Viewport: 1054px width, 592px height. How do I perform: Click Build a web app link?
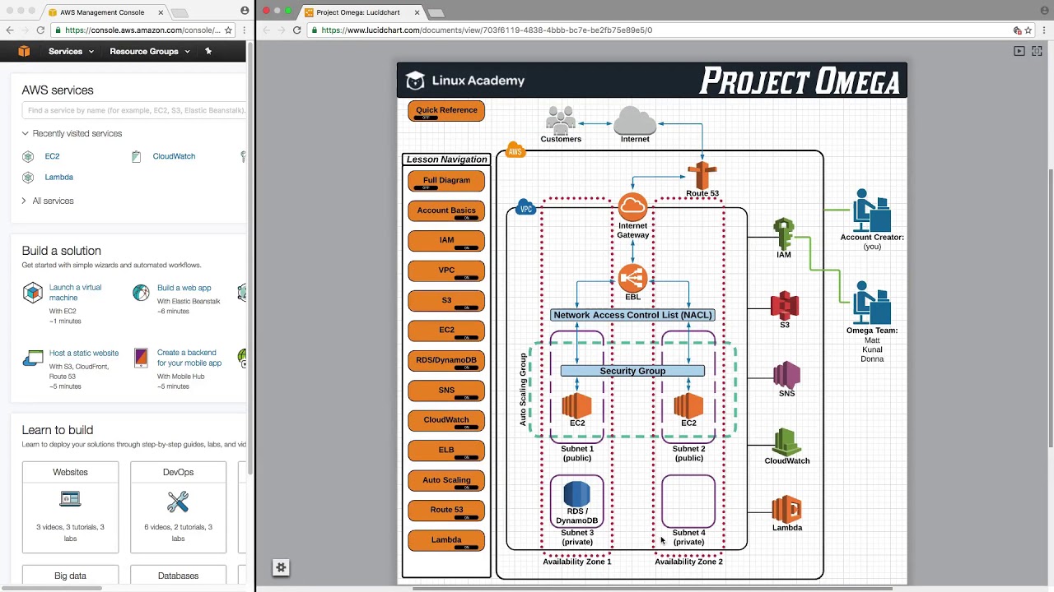pyautogui.click(x=184, y=288)
